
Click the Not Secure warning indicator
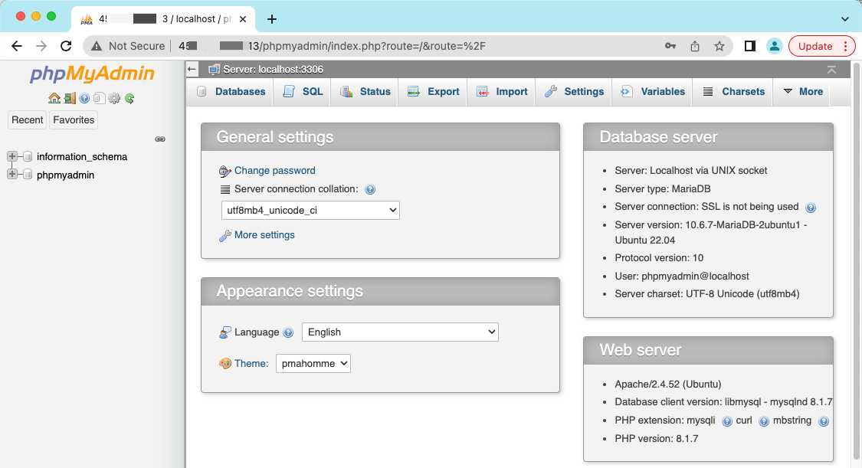(128, 46)
